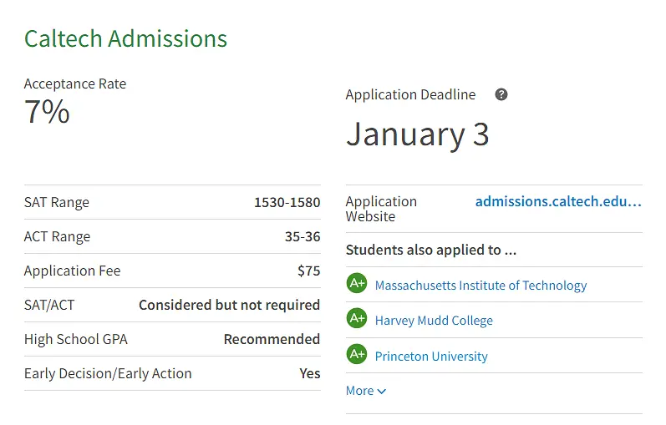This screenshot has width=666, height=425.
Task: Visit the Princeton University link
Action: pos(431,357)
